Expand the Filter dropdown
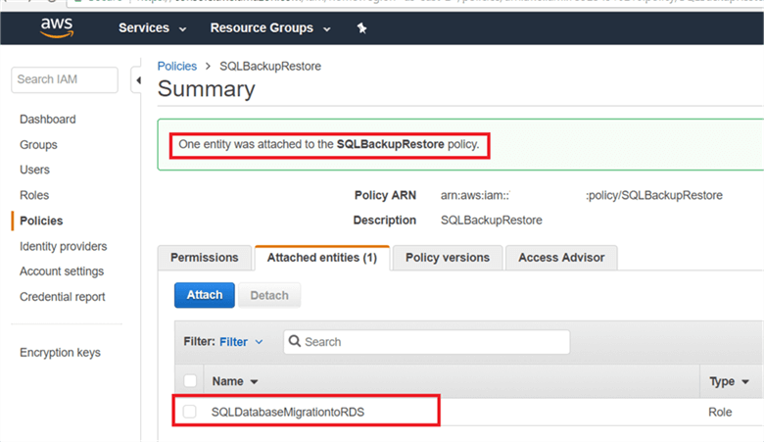Image resolution: width=764 pixels, height=442 pixels. click(241, 342)
